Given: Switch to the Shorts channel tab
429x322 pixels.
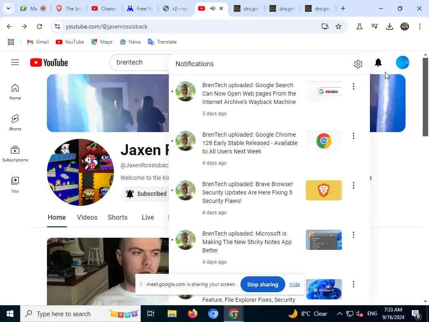Looking at the screenshot, I should click(118, 218).
